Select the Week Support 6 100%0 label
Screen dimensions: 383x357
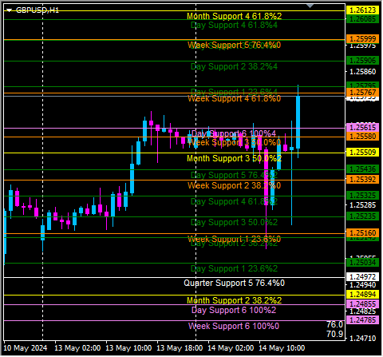[x=234, y=326]
